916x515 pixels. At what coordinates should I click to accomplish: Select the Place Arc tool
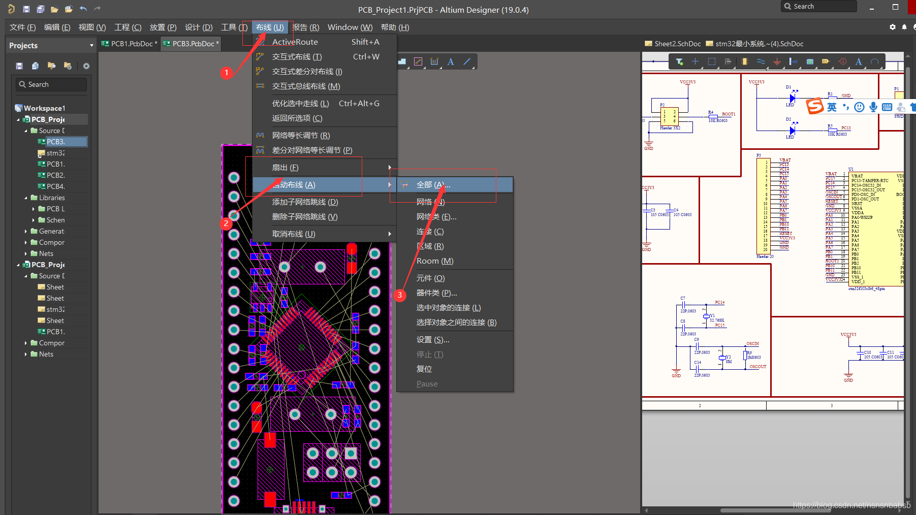click(874, 61)
